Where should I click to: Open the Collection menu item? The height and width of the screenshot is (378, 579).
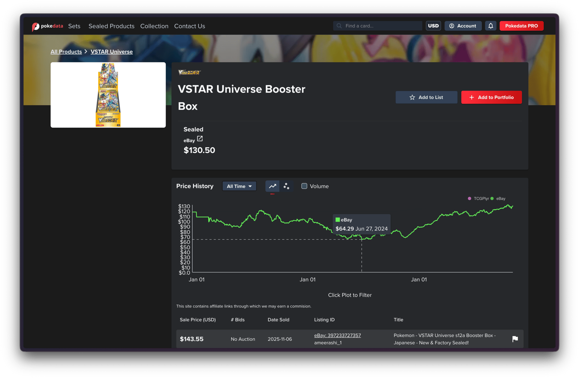154,26
